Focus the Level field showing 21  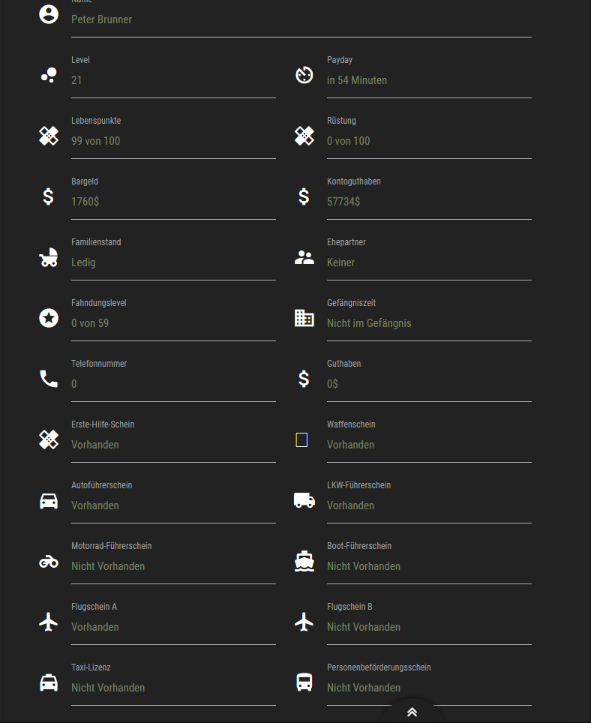(x=172, y=80)
